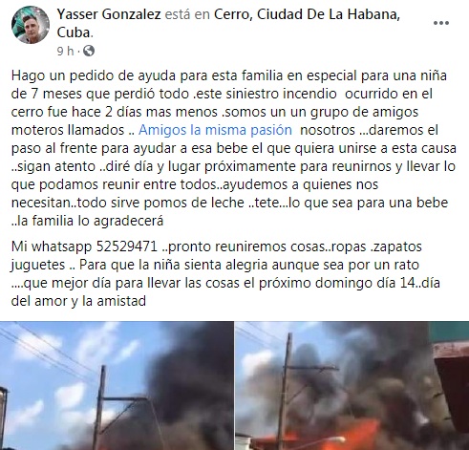Click the closing text "del amor y la amistad"
469x450 pixels.
tap(78, 301)
